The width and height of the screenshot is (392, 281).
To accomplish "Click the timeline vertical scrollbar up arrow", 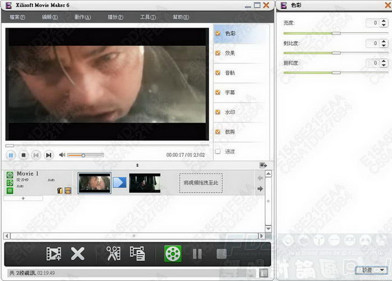I will coord(268,174).
